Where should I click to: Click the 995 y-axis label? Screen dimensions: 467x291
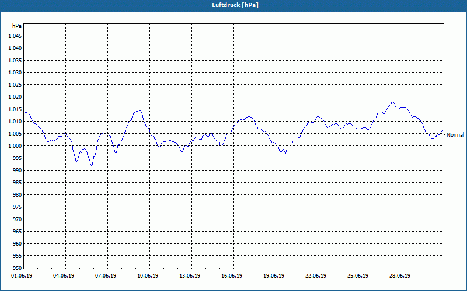coord(18,158)
